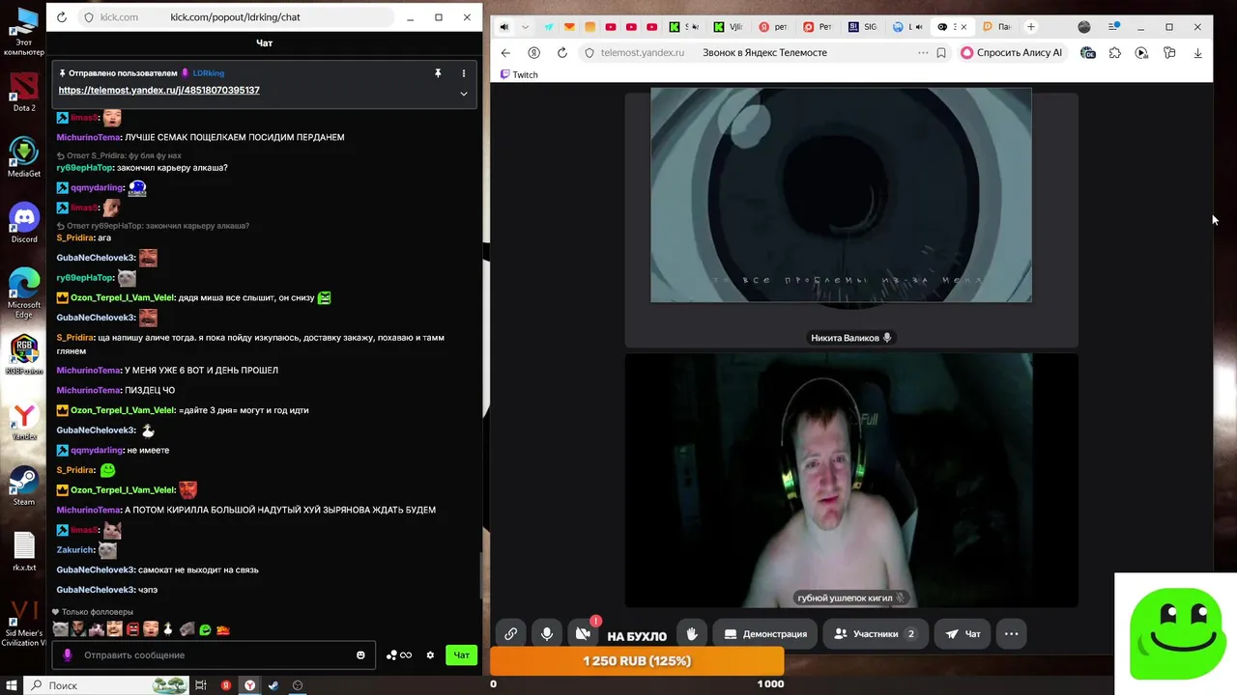Go back in Yandex Browser
Viewport: 1237px width, 695px height.
pos(505,53)
